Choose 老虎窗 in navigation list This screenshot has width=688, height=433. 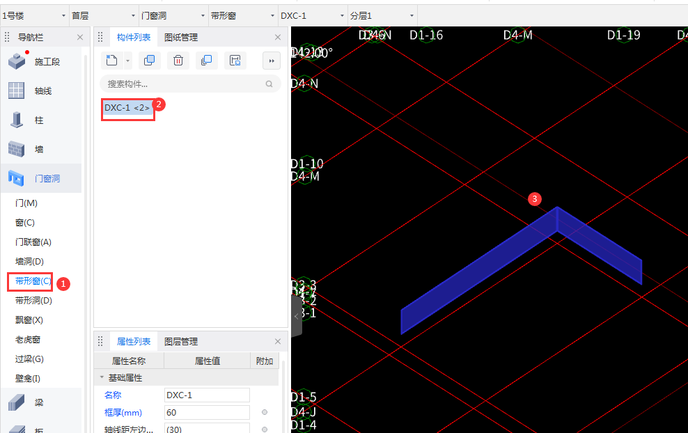coord(28,339)
